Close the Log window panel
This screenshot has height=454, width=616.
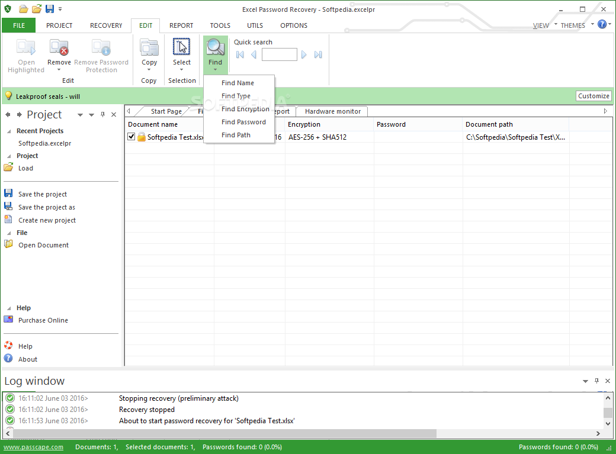tap(608, 381)
